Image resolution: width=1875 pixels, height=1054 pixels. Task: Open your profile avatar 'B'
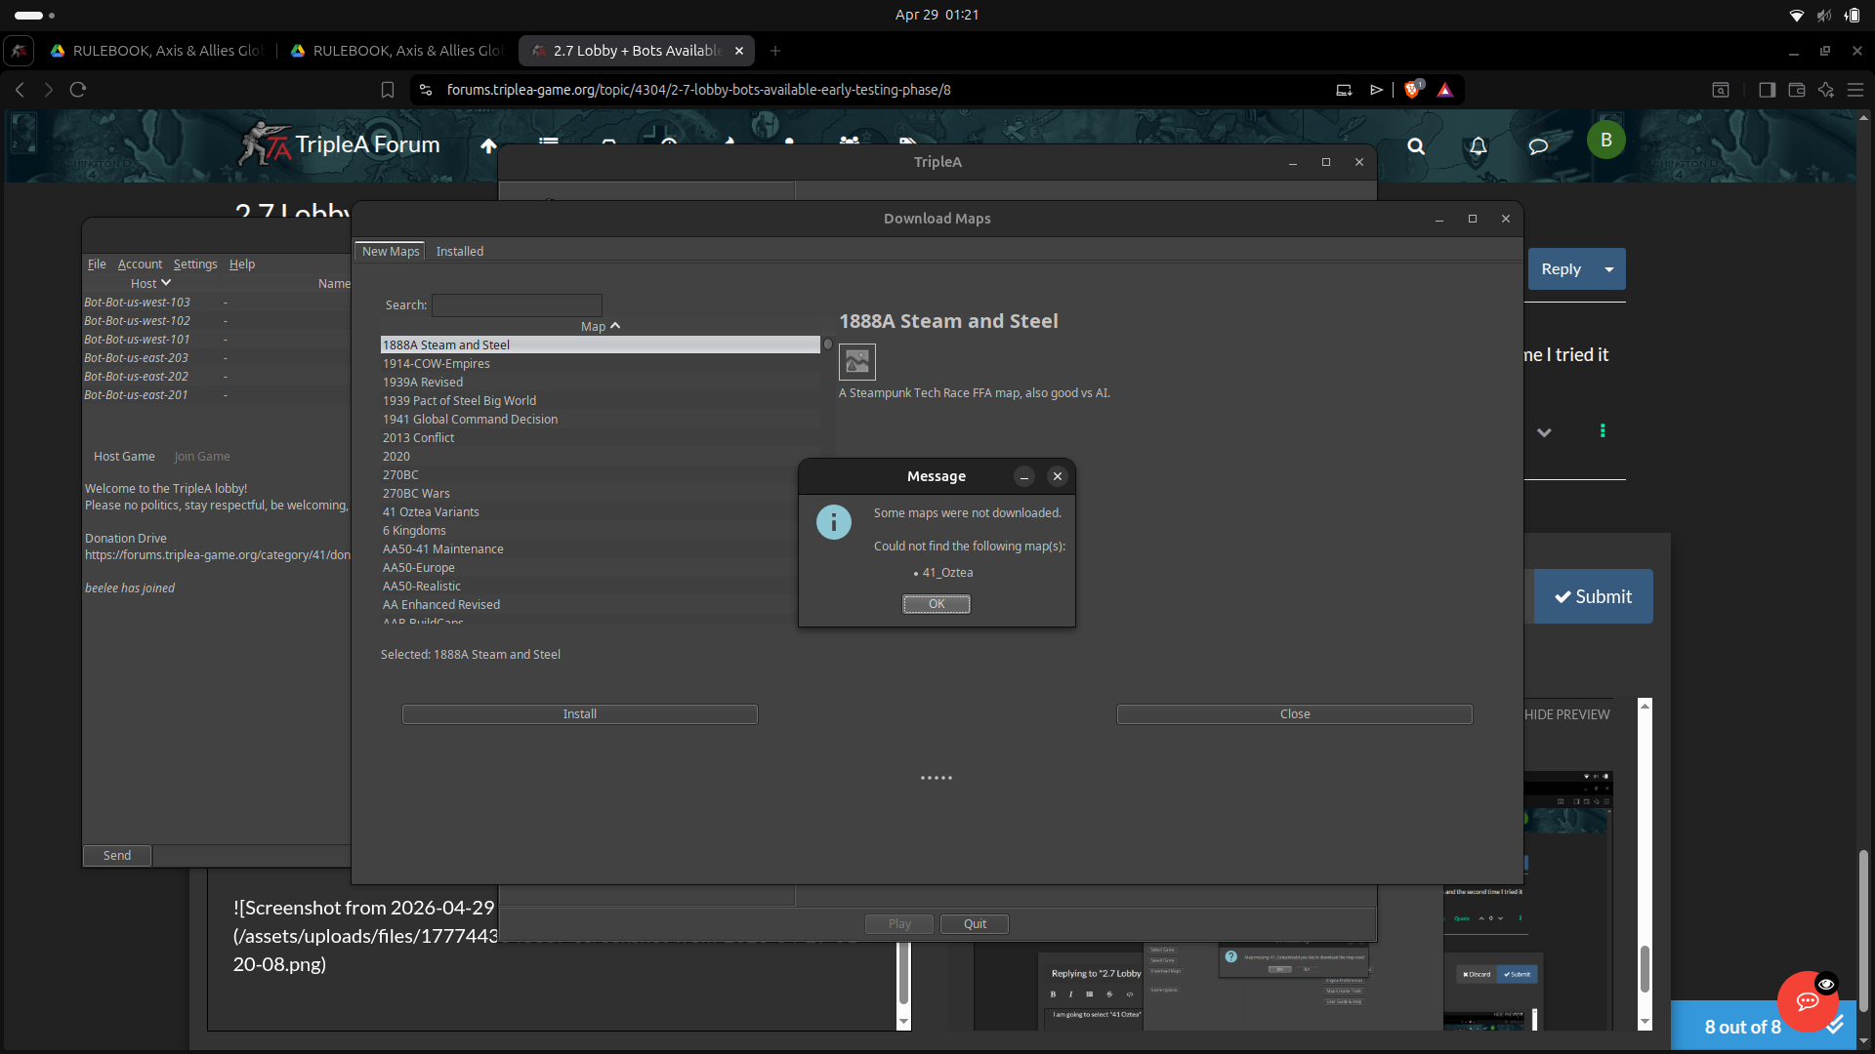click(x=1605, y=140)
